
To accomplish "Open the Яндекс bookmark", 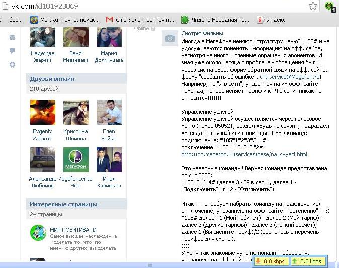I will (271, 20).
